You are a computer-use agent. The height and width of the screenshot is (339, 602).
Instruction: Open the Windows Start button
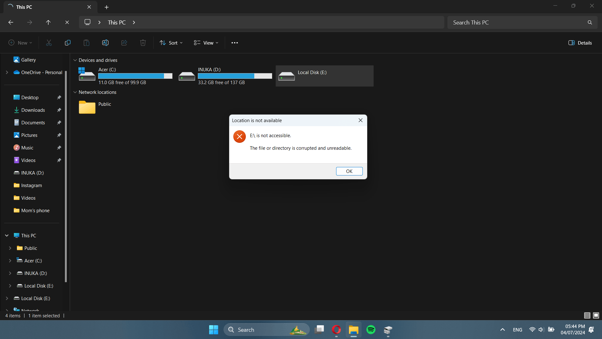pos(214,330)
